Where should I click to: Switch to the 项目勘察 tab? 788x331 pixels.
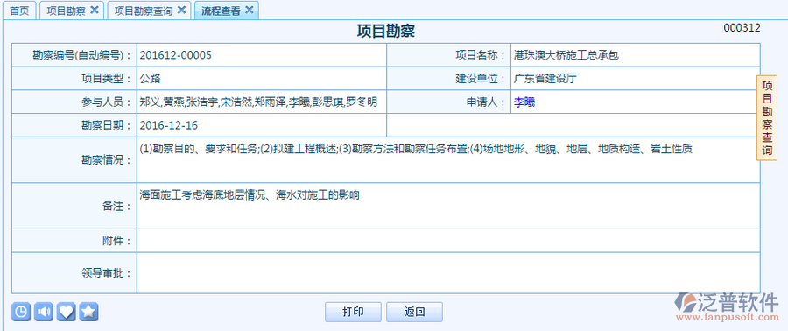(67, 11)
